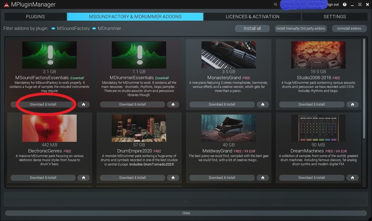Click the MonasteryGrand piano thumbnail
Screen dimensions: 372x221
click(228, 55)
